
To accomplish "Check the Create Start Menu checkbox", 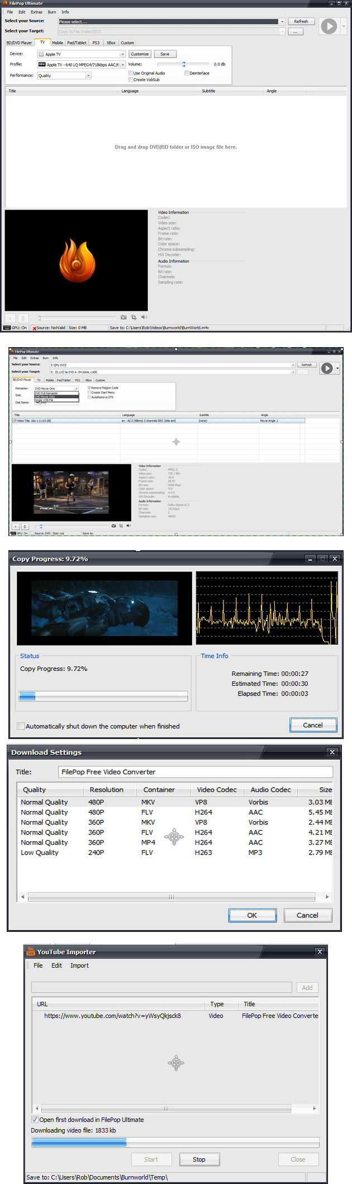I will [89, 392].
